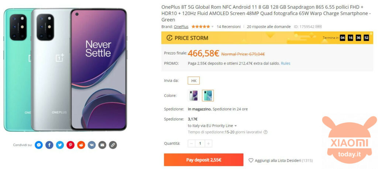Choose the green color variant
Viewport: 378px width, 169px height.
click(x=208, y=96)
